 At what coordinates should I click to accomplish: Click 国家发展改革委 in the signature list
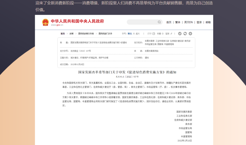(x=184, y=112)
